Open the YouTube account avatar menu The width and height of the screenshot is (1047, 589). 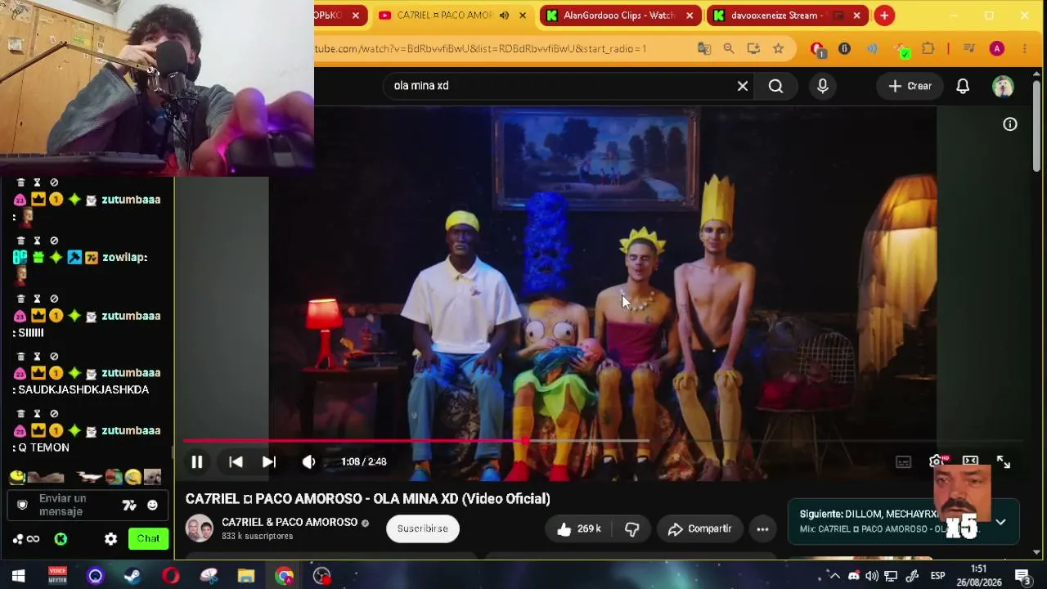point(1003,86)
